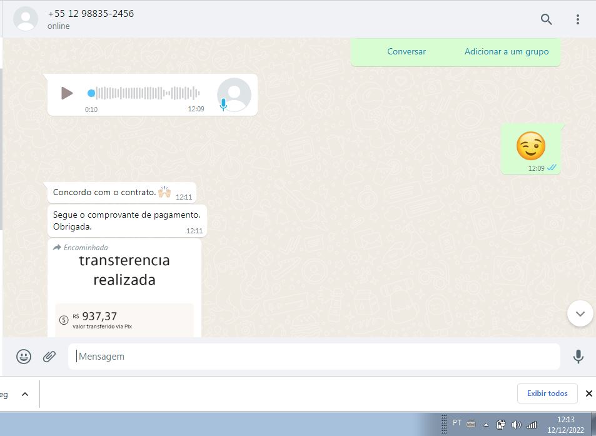Click Conversar link in contact card
Image resolution: width=596 pixels, height=436 pixels.
click(x=407, y=52)
